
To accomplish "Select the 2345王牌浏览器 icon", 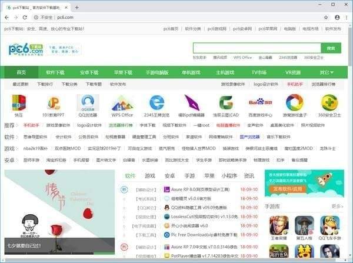I will (156, 103).
